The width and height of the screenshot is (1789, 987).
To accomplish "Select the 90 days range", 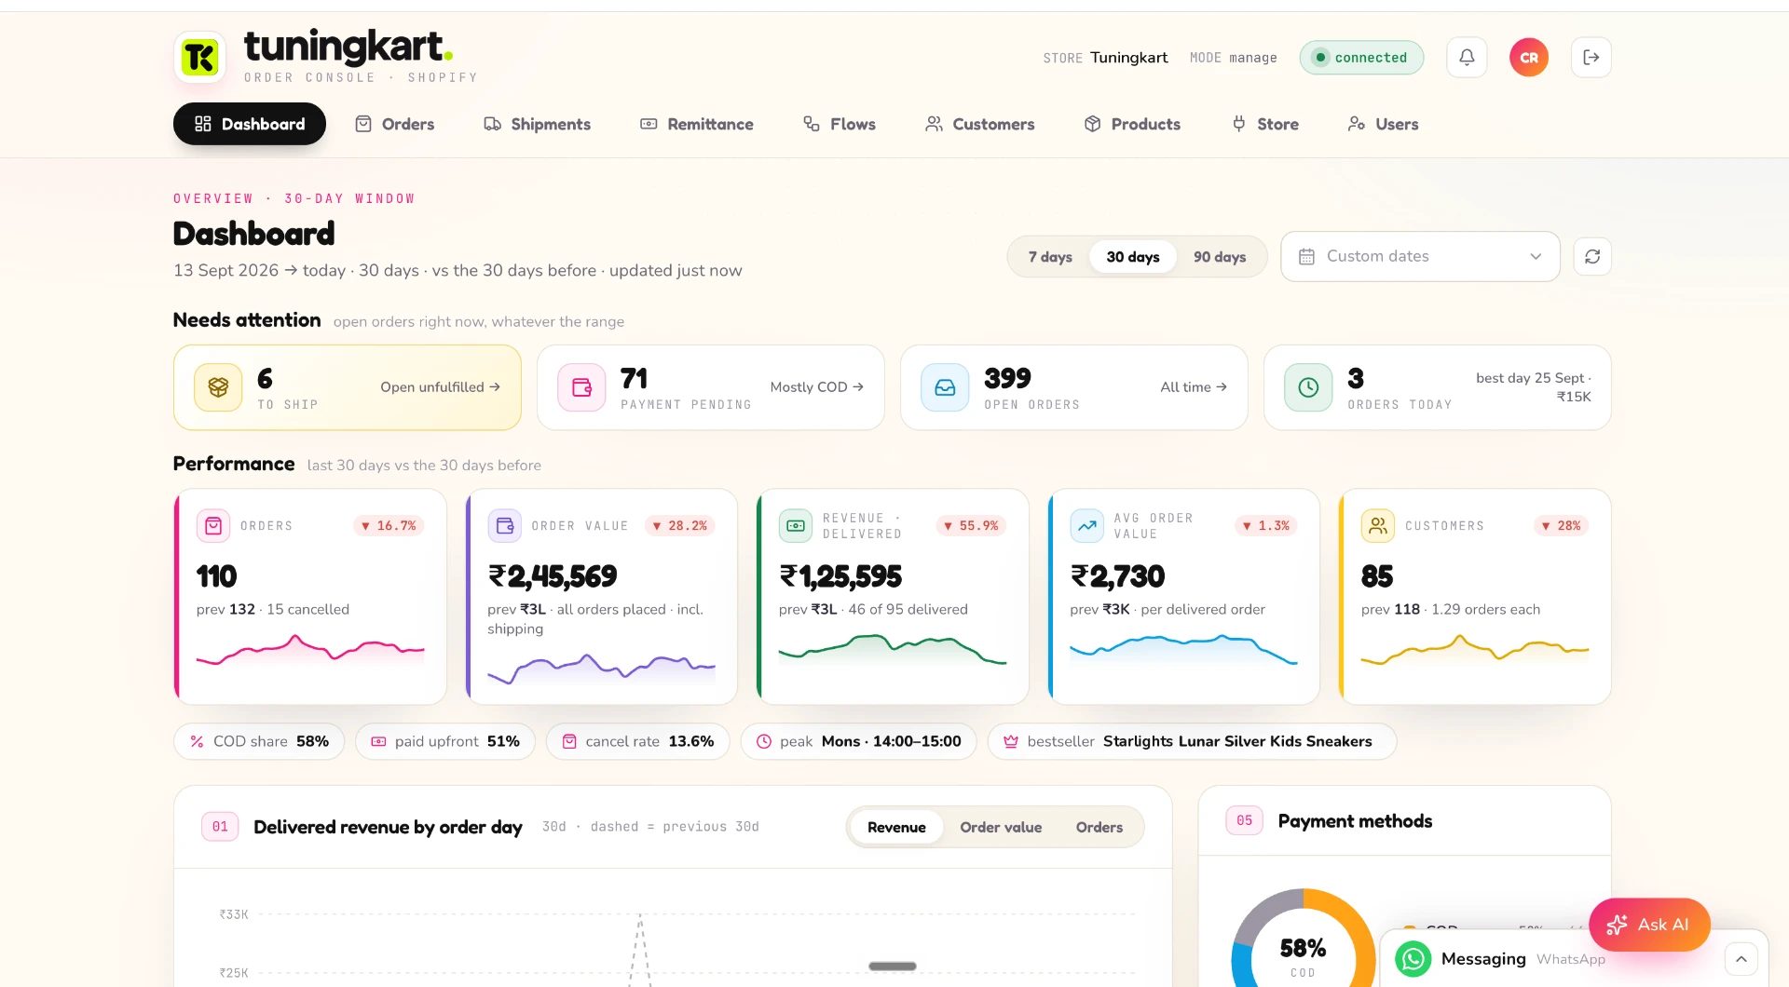I will (x=1220, y=257).
